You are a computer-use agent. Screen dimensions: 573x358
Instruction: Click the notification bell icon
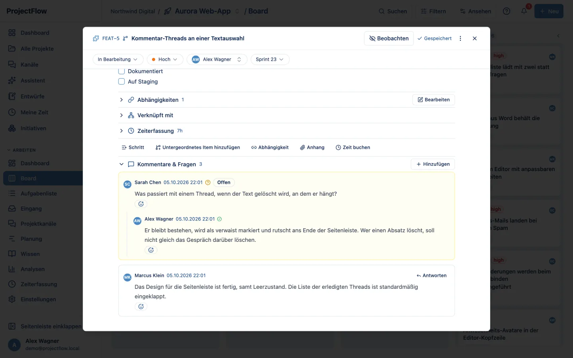pos(524,11)
